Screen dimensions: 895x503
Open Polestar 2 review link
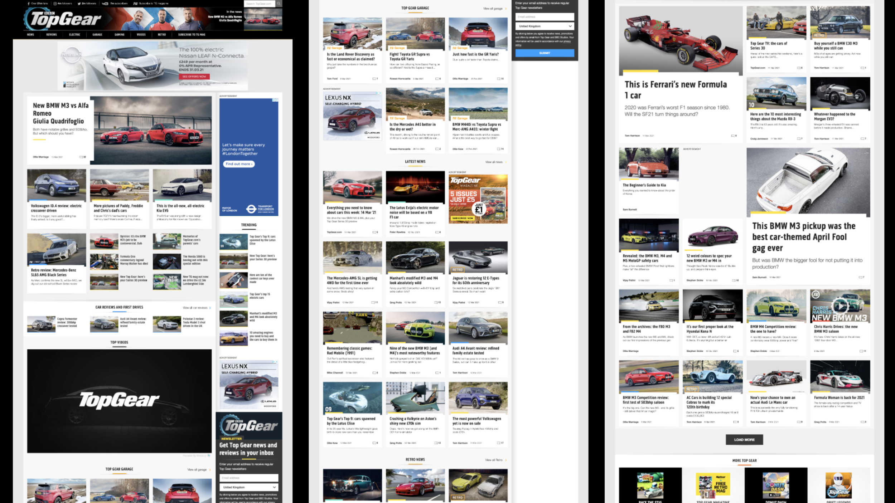tap(194, 322)
